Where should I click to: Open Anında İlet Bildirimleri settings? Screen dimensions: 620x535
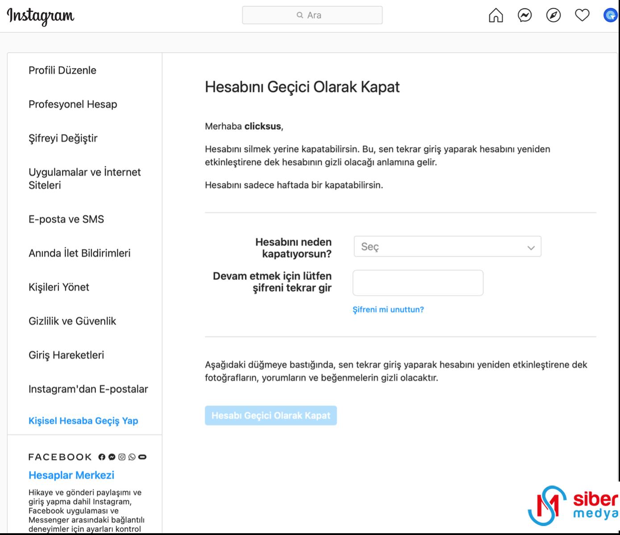coord(79,253)
